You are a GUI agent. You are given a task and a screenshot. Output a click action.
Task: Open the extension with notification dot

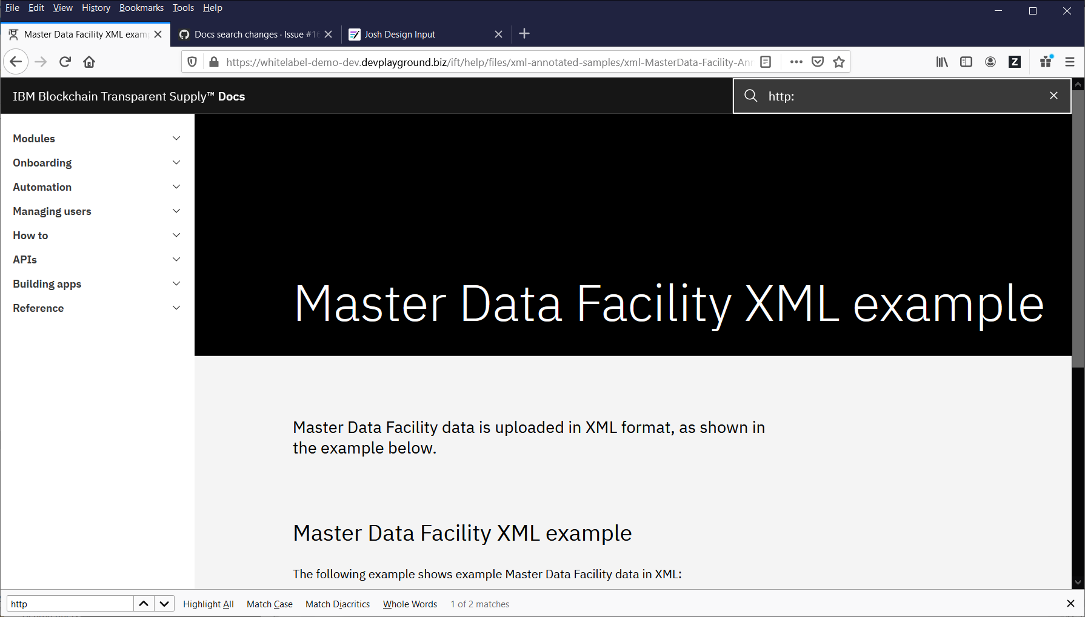1046,62
